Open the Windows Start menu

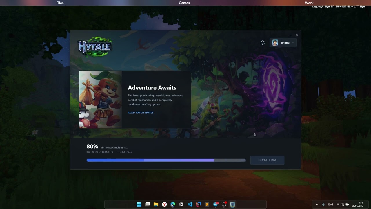pos(139,204)
